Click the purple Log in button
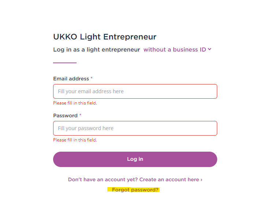 point(135,159)
